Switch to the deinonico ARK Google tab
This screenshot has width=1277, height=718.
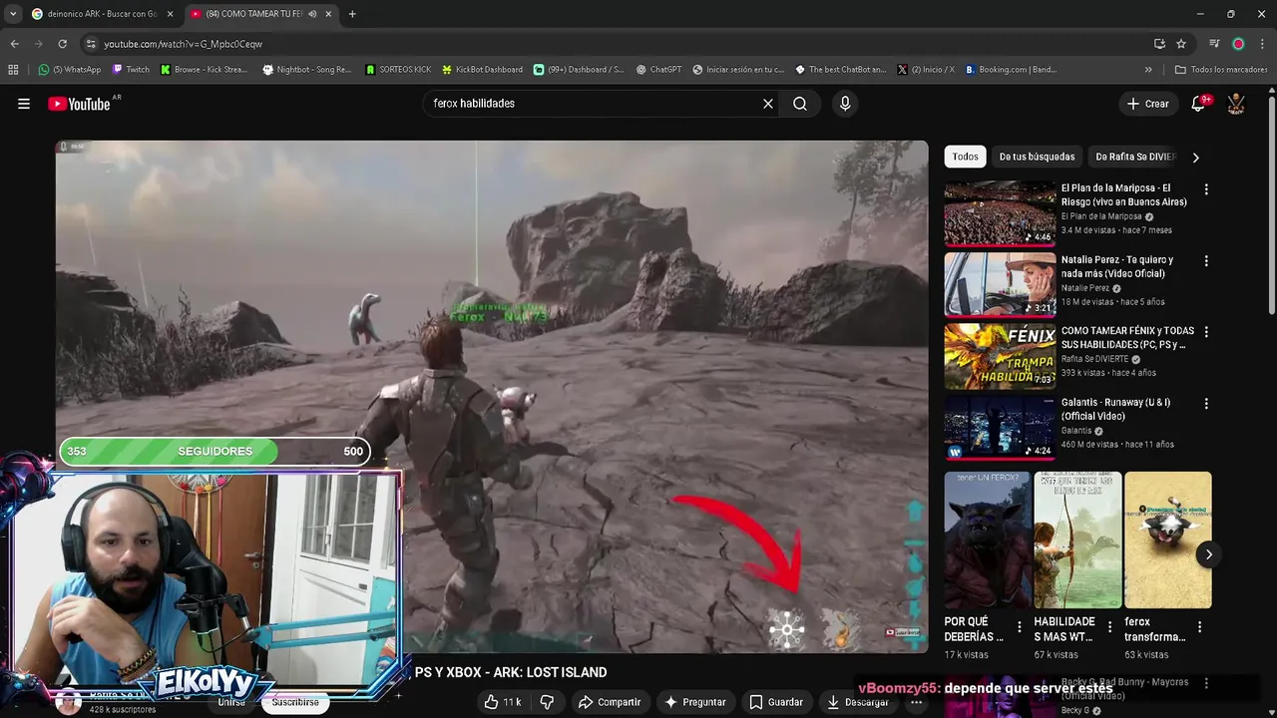click(95, 14)
